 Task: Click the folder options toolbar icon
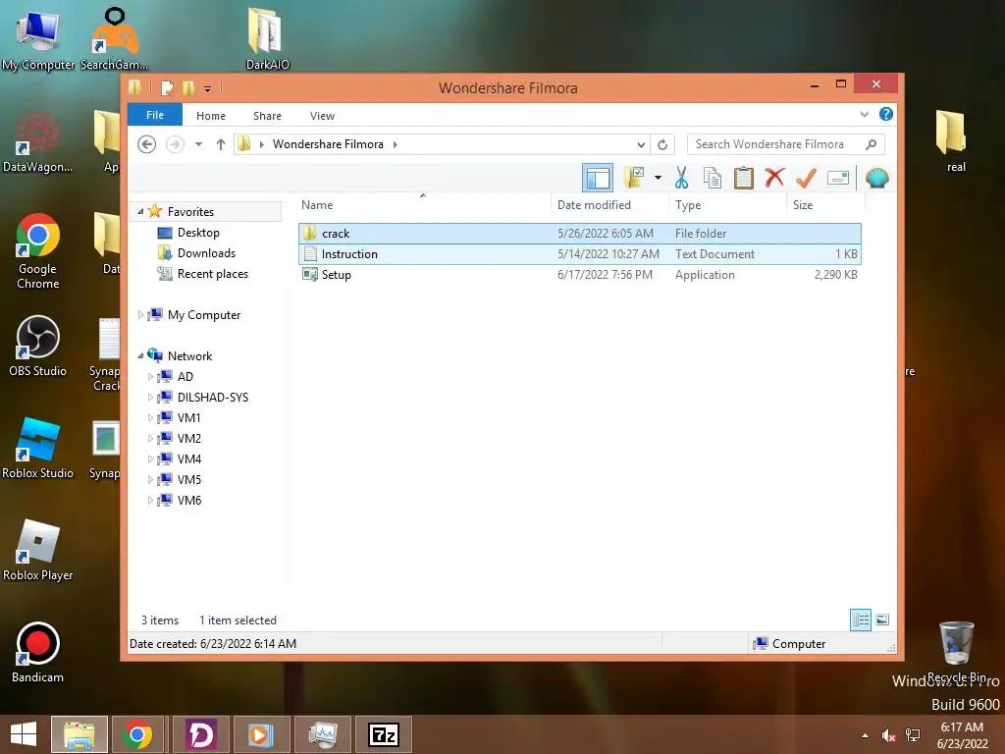coord(634,178)
